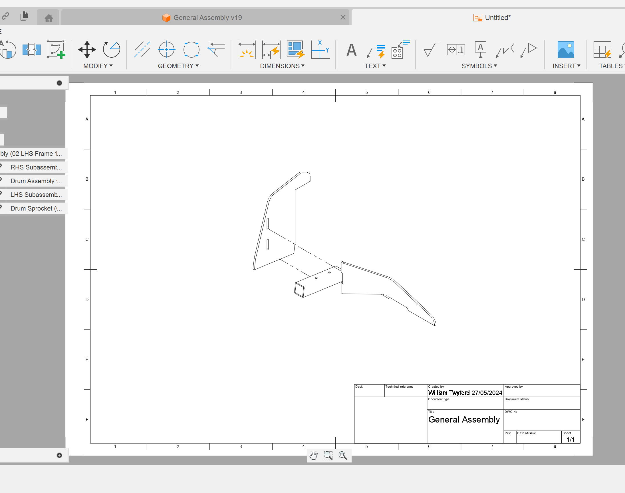Image resolution: width=625 pixels, height=493 pixels.
Task: Open the MODIFY dropdown menu
Action: [98, 66]
